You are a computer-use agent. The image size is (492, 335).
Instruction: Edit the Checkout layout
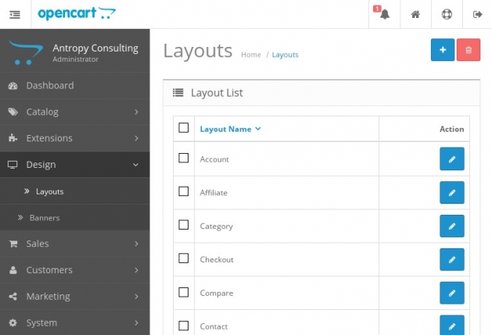pyautogui.click(x=452, y=259)
